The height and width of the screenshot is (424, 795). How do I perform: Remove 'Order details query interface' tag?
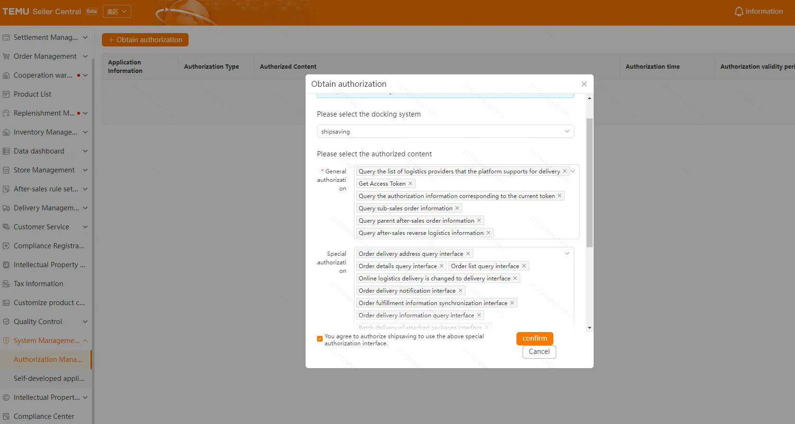point(442,266)
